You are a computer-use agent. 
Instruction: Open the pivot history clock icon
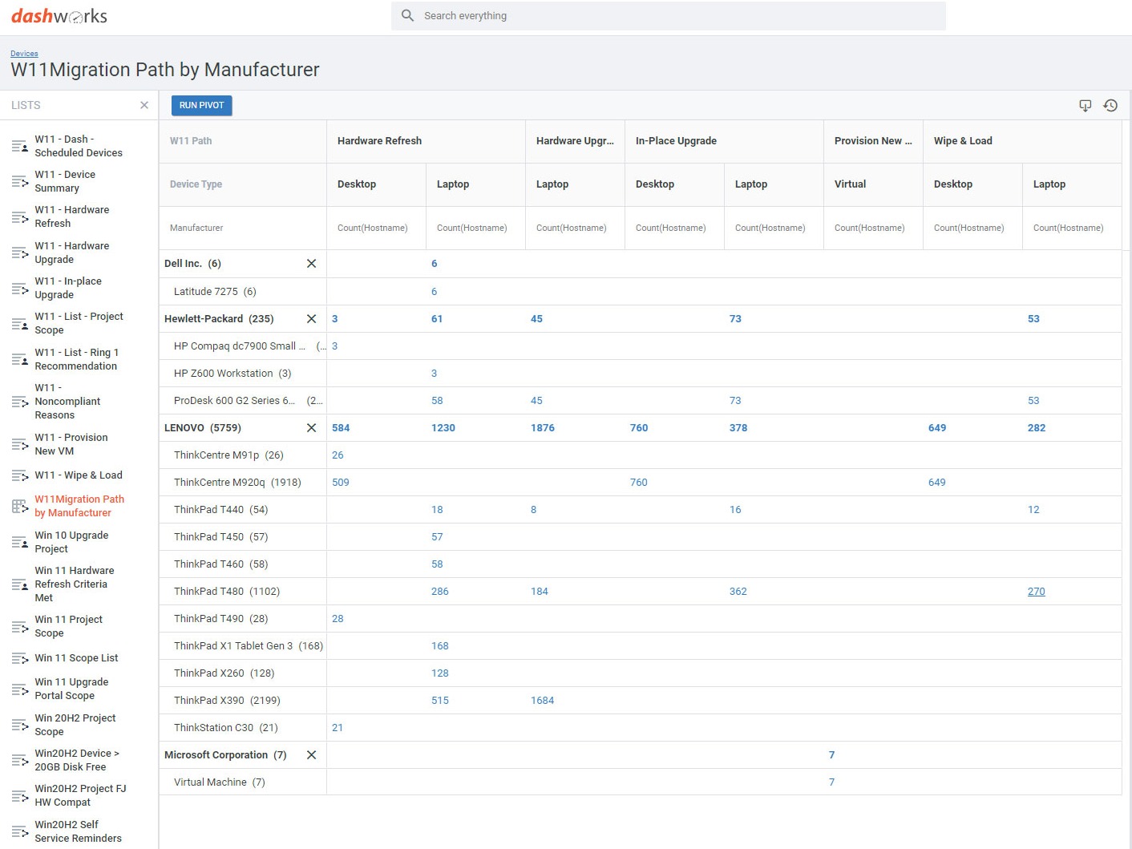(x=1110, y=105)
